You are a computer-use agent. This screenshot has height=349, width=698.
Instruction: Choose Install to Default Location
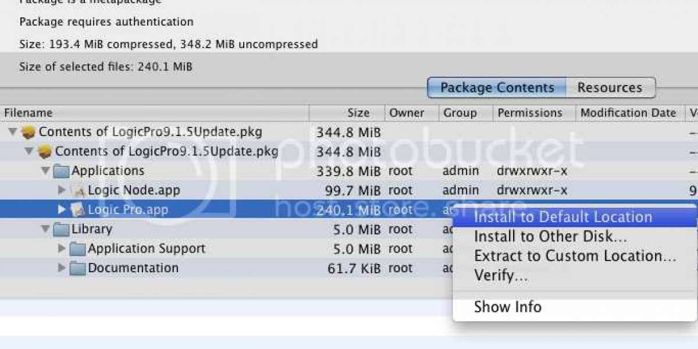coord(563,218)
